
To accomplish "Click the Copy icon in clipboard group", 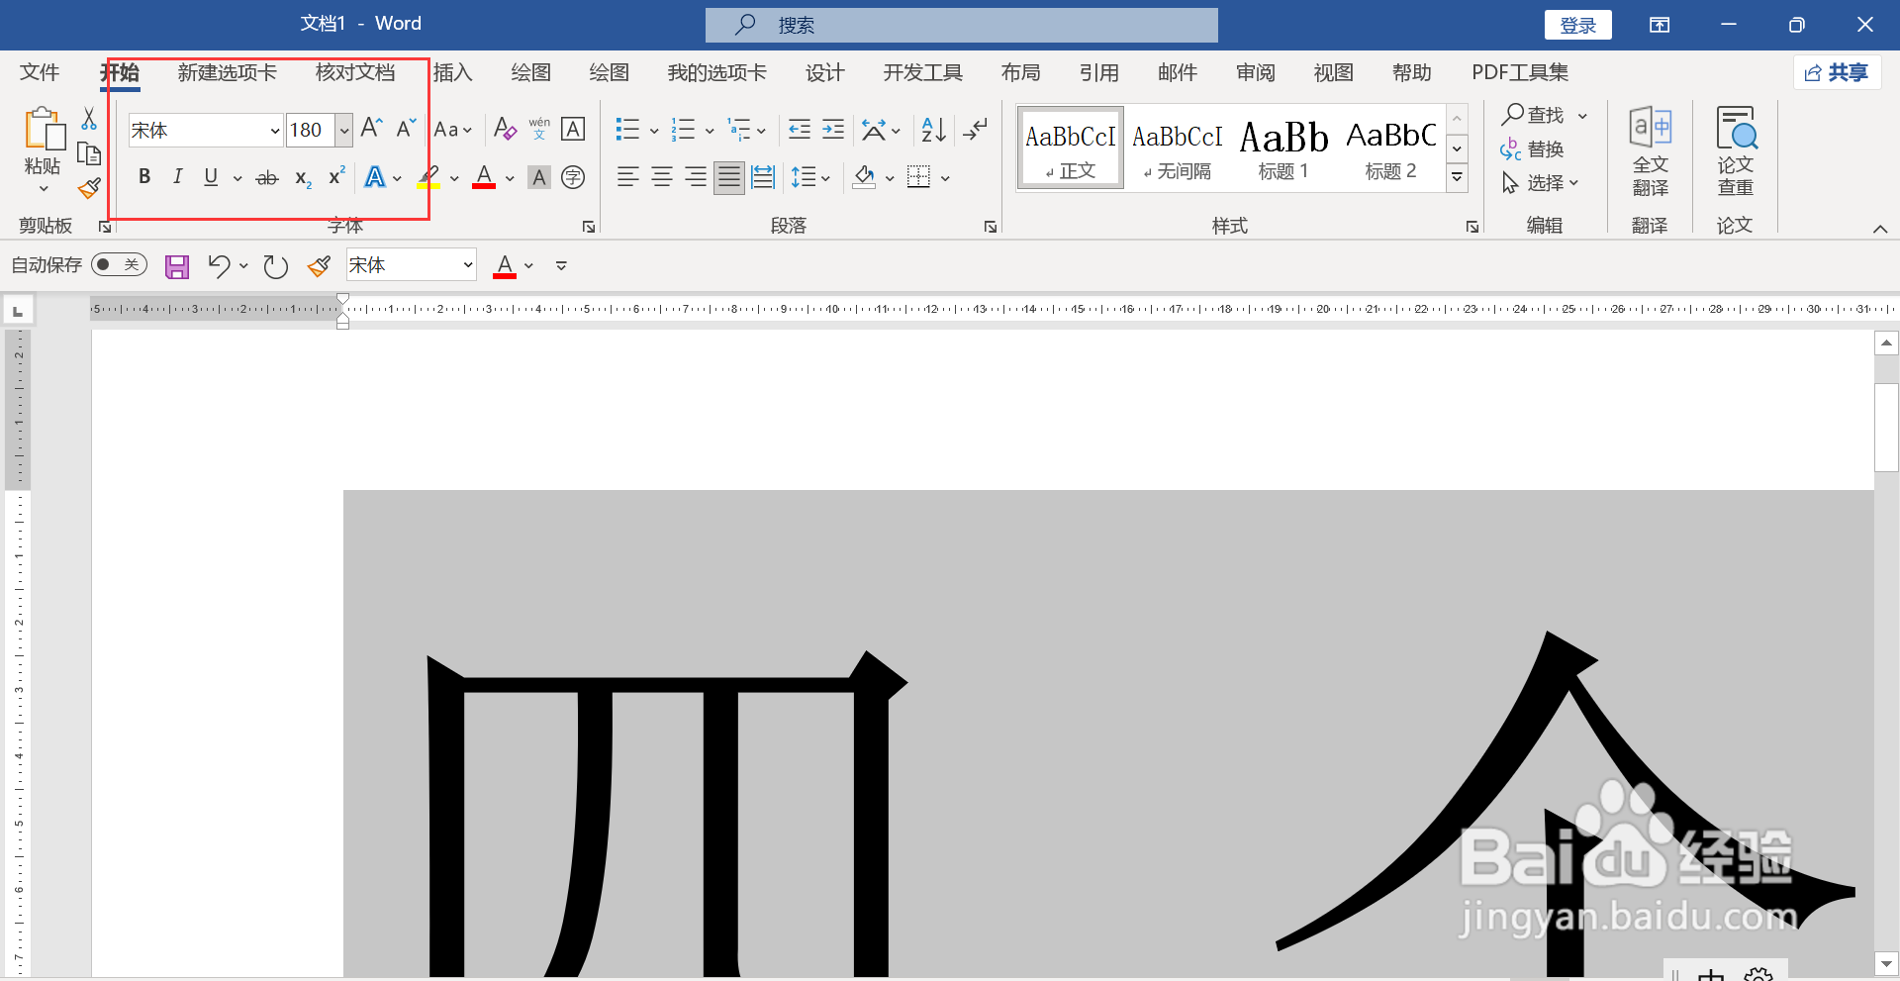I will (x=89, y=153).
